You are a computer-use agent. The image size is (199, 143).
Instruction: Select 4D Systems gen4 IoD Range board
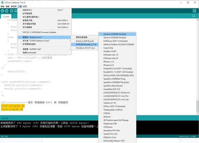(x=117, y=120)
